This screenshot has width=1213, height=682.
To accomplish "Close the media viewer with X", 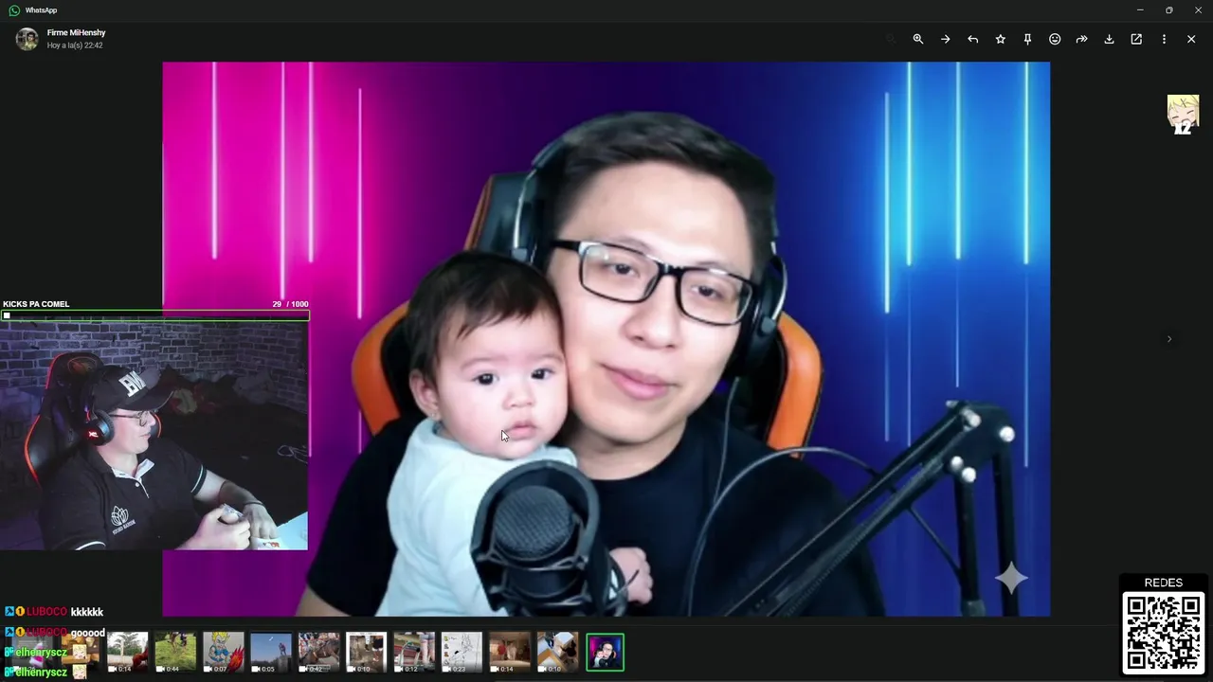I will click(1191, 39).
